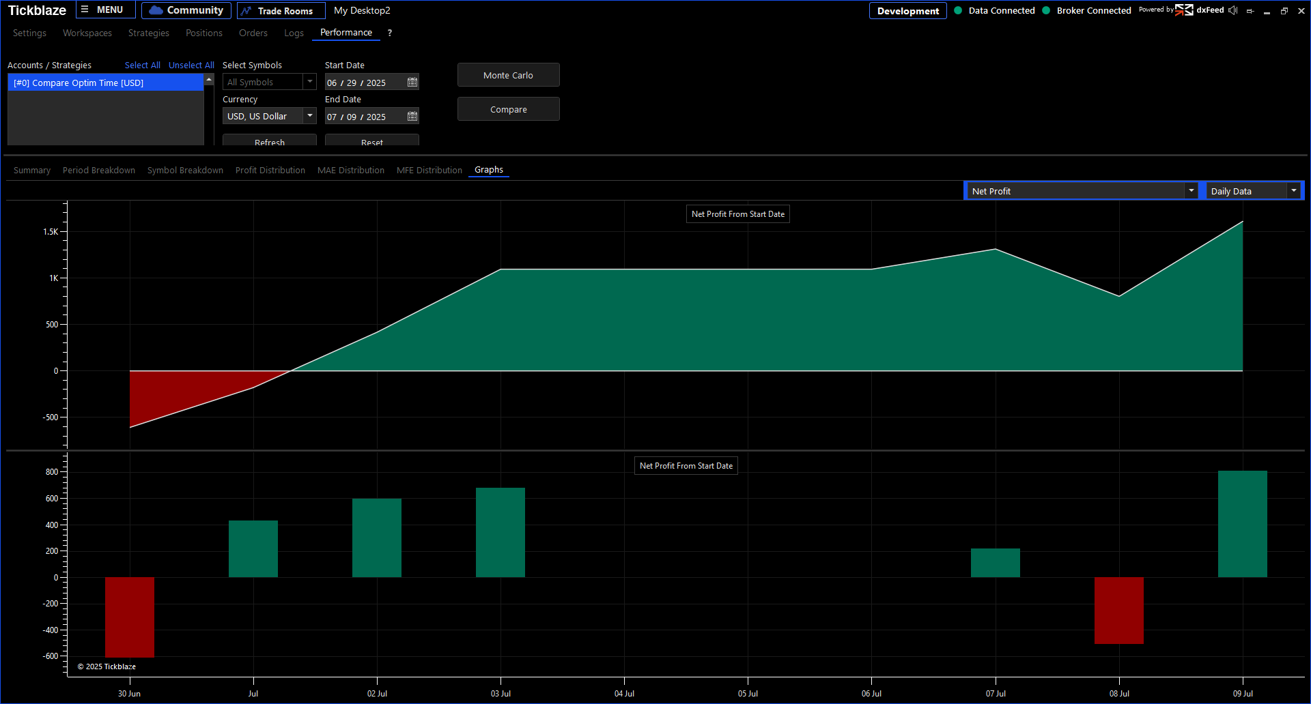Click the Reset button
This screenshot has width=1311, height=704.
coord(372,140)
